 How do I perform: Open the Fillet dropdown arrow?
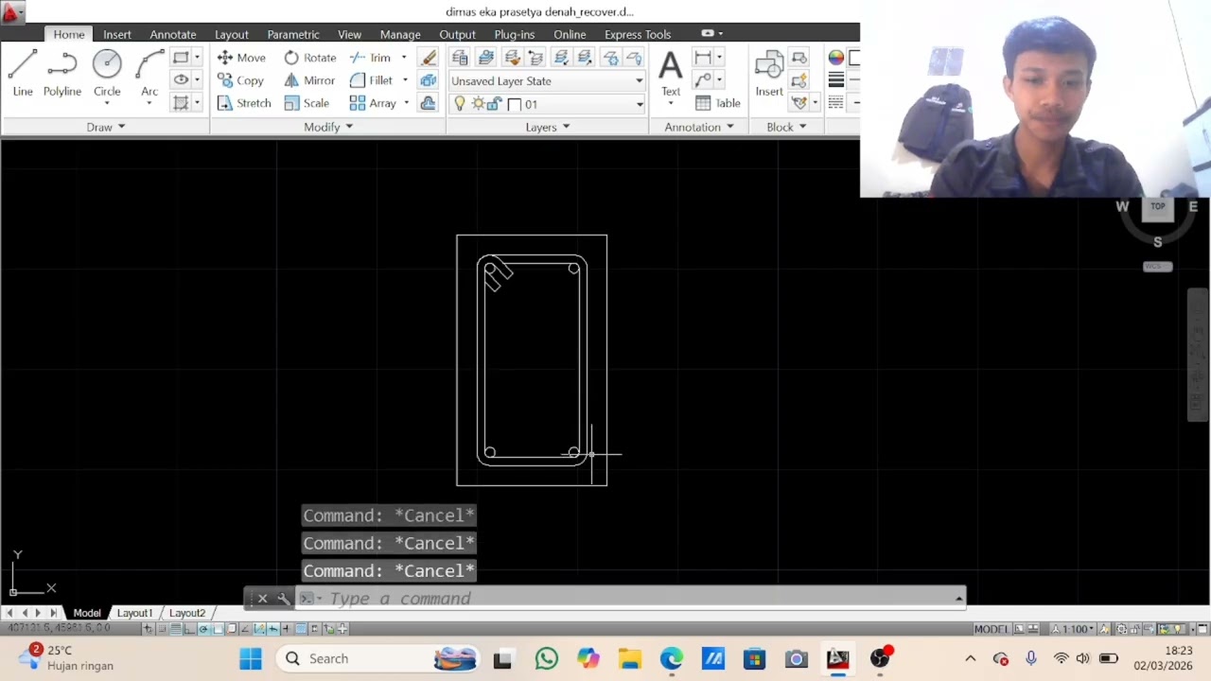point(405,80)
